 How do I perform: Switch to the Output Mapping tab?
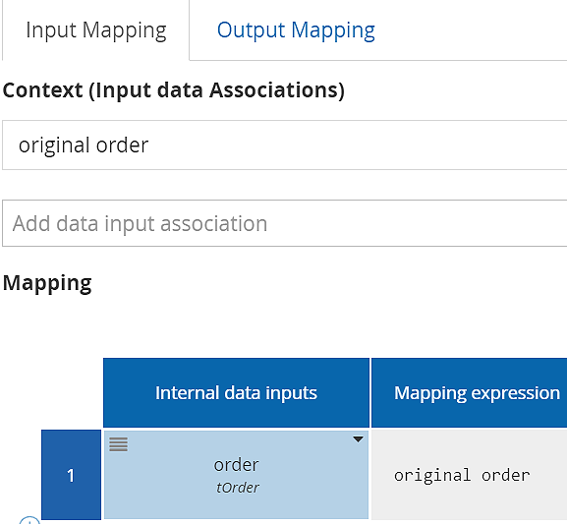click(296, 30)
